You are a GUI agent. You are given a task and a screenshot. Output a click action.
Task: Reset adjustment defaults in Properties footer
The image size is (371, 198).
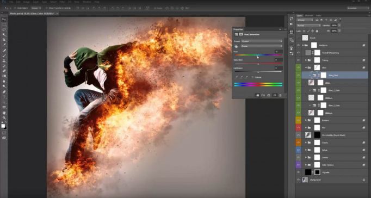269,95
